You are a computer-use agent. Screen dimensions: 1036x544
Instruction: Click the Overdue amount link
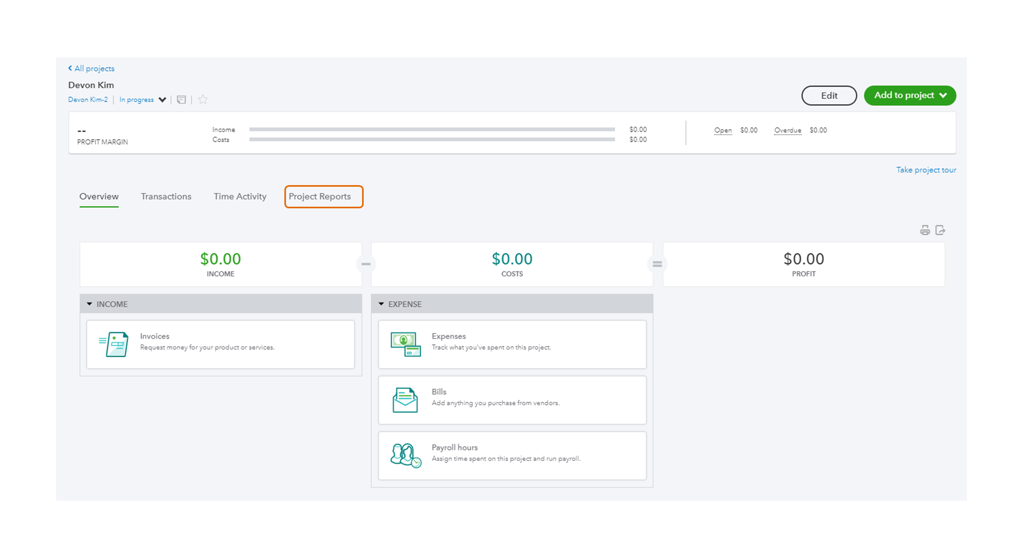787,130
